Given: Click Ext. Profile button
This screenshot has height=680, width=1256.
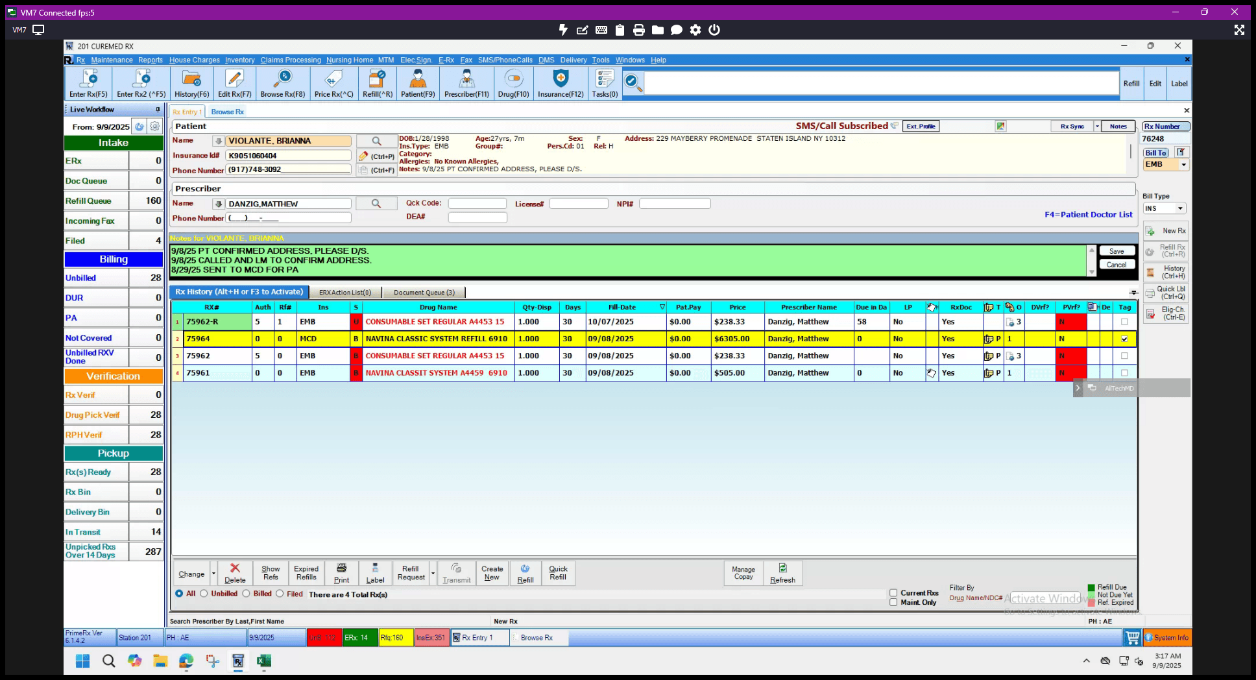Looking at the screenshot, I should (x=921, y=127).
